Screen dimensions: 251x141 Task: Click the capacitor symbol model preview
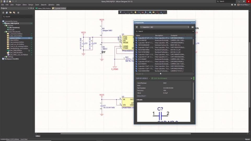pyautogui.click(x=164, y=112)
